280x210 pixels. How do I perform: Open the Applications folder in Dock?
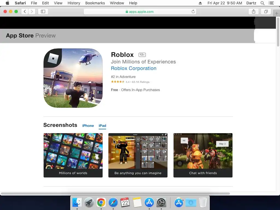click(179, 202)
